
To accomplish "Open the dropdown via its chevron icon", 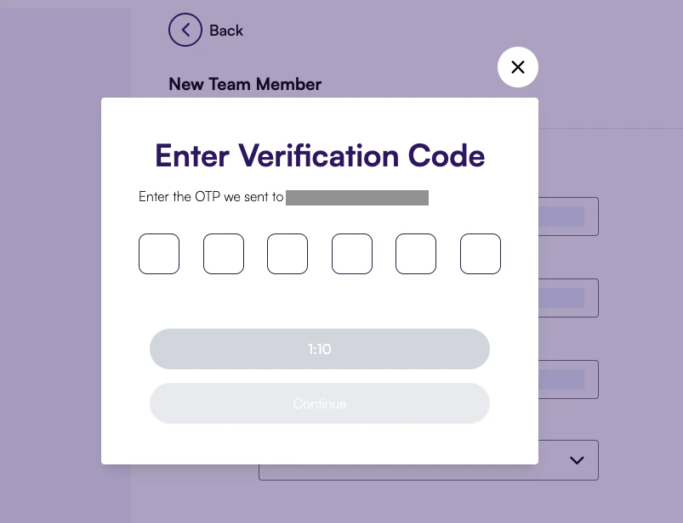I will (576, 459).
